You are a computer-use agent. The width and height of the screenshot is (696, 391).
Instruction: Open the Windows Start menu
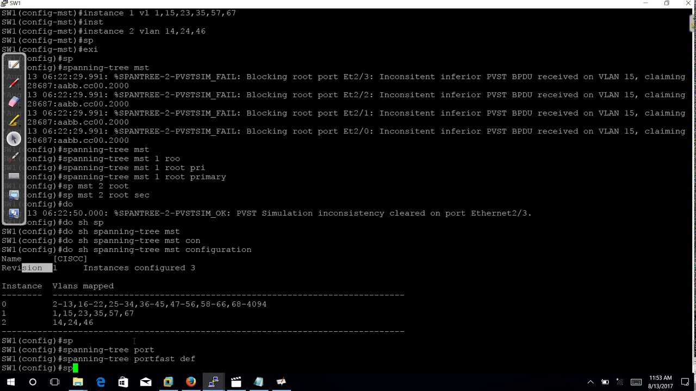10,382
